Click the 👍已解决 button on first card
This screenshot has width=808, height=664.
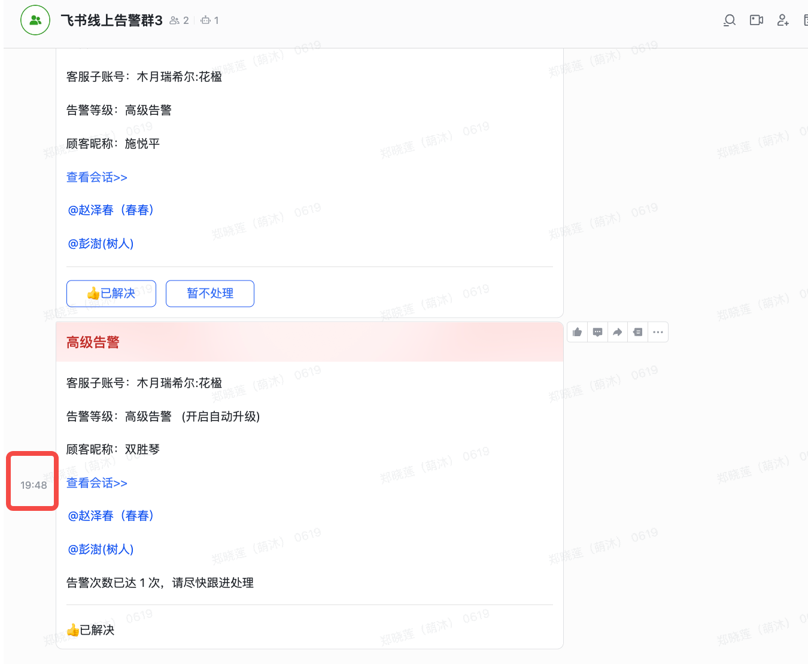pos(111,293)
